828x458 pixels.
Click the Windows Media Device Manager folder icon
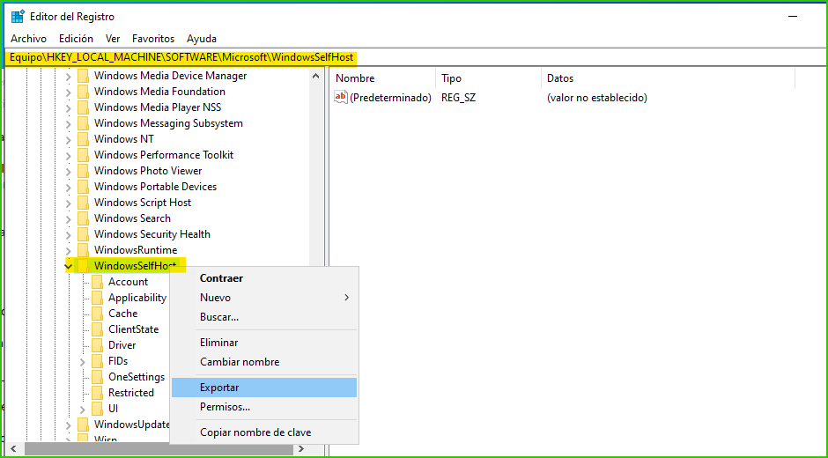click(x=84, y=76)
